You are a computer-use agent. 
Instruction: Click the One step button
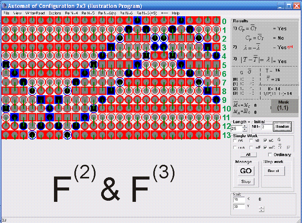click(x=273, y=171)
